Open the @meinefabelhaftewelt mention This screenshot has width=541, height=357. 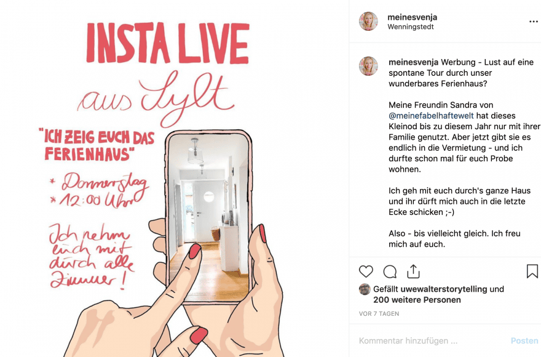coord(431,116)
